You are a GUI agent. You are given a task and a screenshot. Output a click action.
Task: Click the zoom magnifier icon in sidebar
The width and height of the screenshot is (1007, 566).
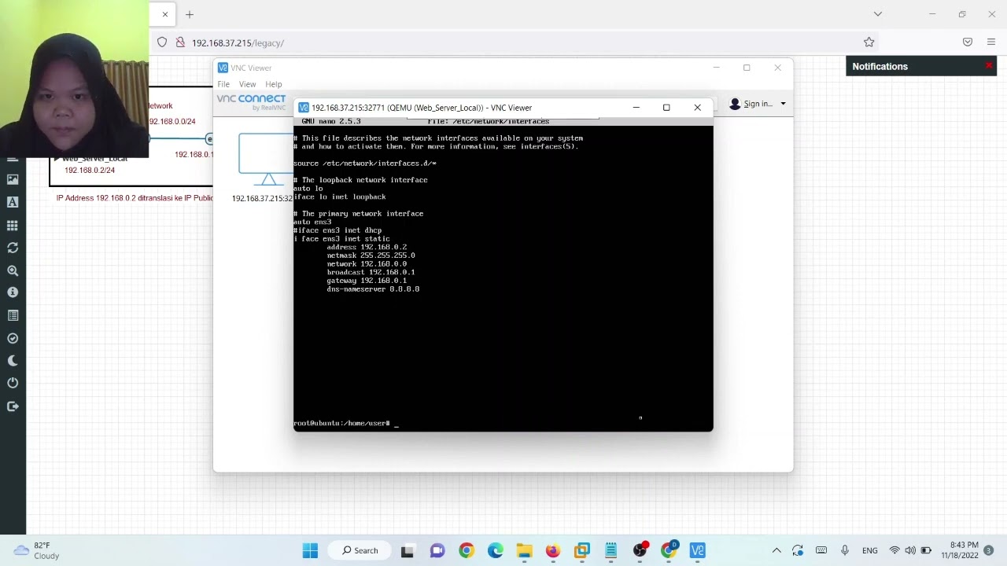click(13, 270)
